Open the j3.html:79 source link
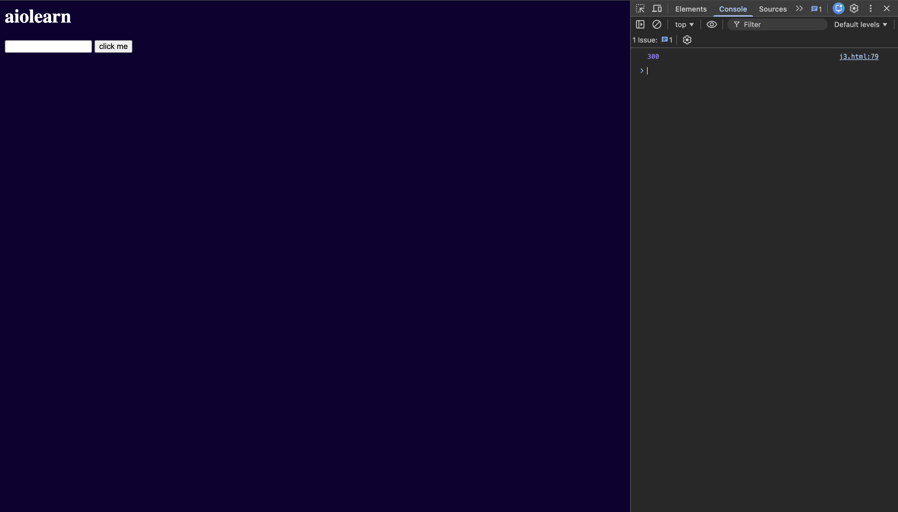Screen dimensions: 898x512 pyautogui.click(x=859, y=56)
